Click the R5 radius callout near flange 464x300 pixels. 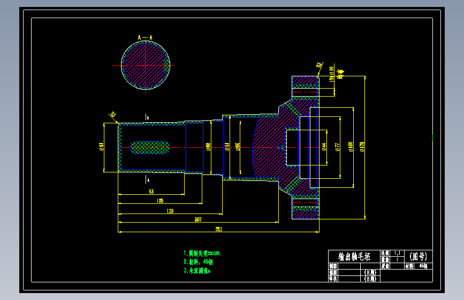(x=320, y=65)
